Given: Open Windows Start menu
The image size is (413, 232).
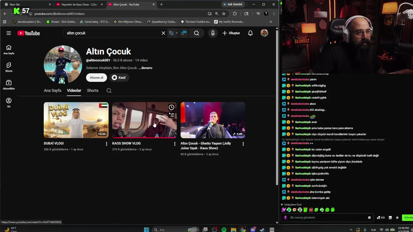Looking at the screenshot, I should 146,230.
